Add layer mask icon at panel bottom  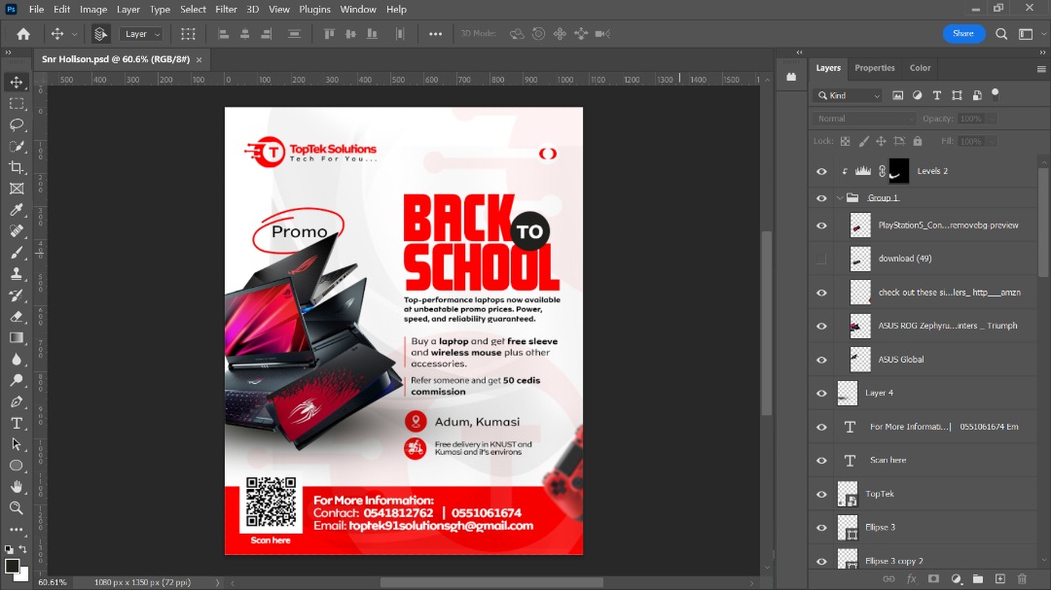tap(933, 578)
